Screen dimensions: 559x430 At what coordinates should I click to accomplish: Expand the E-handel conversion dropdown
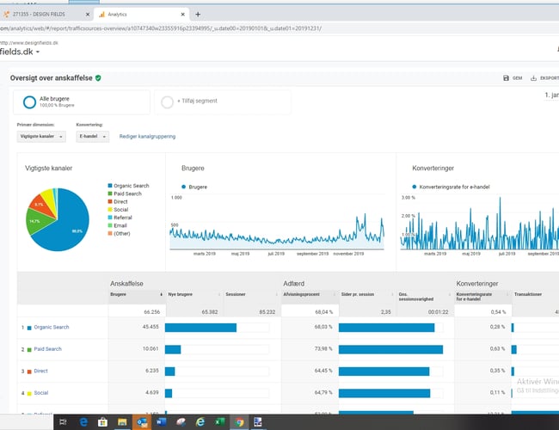coord(92,136)
